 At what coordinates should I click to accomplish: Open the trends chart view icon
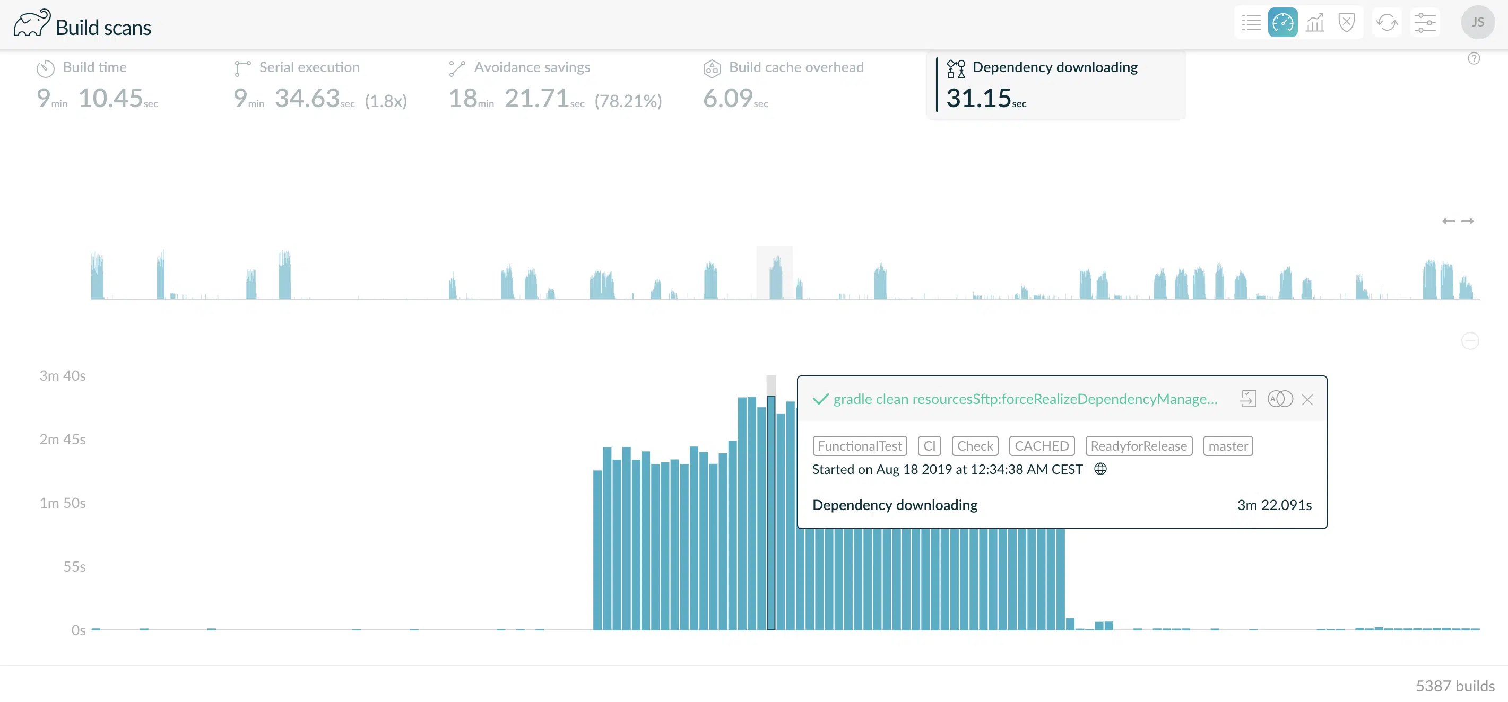click(1315, 23)
